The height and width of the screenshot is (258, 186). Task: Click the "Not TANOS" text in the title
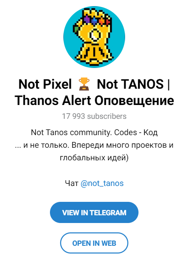(x=130, y=84)
